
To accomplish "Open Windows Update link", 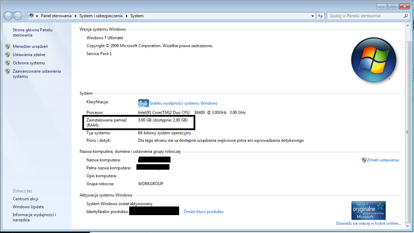I will coord(28,207).
